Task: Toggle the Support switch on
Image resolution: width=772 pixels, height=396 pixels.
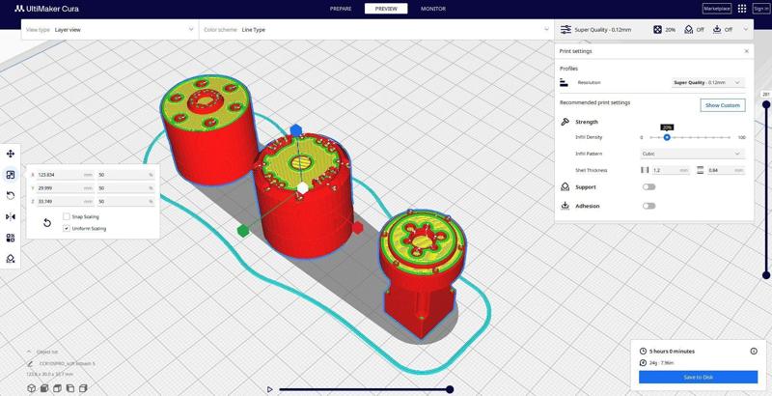Action: (x=648, y=187)
